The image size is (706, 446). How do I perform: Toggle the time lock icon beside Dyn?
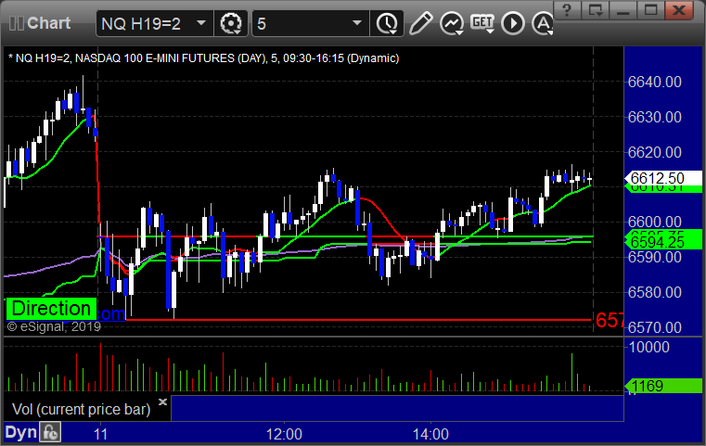[x=50, y=432]
